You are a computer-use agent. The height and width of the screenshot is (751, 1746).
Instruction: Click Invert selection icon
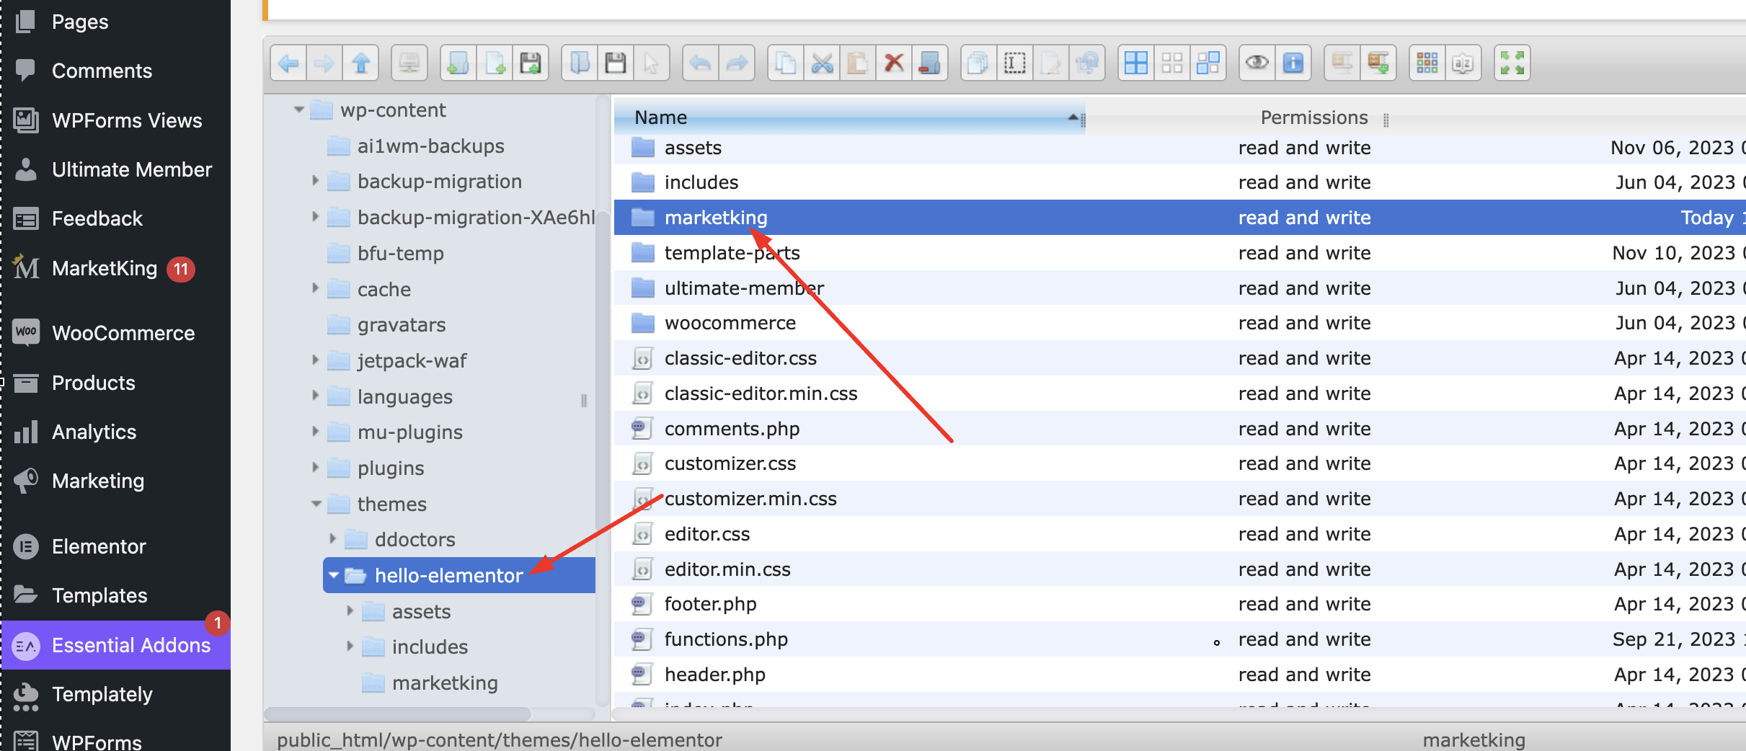(x=1208, y=63)
